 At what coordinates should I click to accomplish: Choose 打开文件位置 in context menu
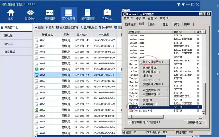click(x=154, y=62)
